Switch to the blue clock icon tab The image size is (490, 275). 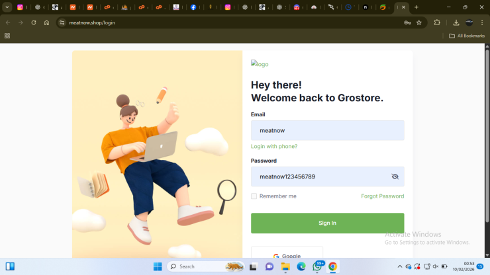pyautogui.click(x=348, y=7)
